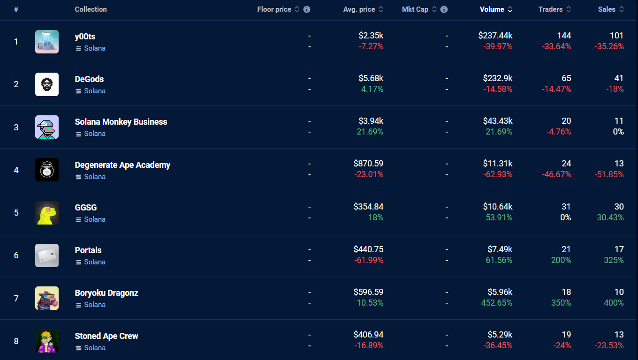This screenshot has width=638, height=360.
Task: Open the Solana Monkey Business collection
Action: pyautogui.click(x=121, y=122)
